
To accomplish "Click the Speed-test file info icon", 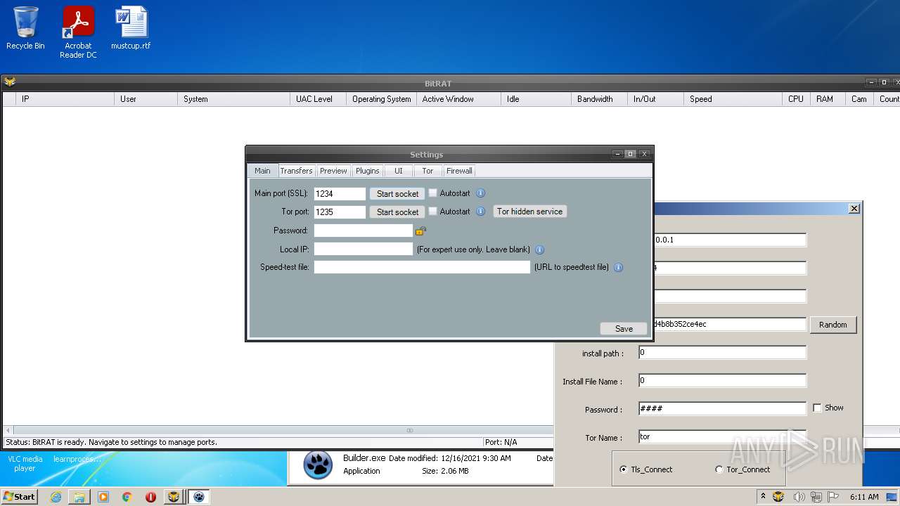I will (619, 267).
